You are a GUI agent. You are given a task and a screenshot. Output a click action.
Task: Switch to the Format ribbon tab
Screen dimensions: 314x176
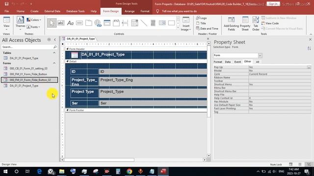pyautogui.click(x=145, y=11)
